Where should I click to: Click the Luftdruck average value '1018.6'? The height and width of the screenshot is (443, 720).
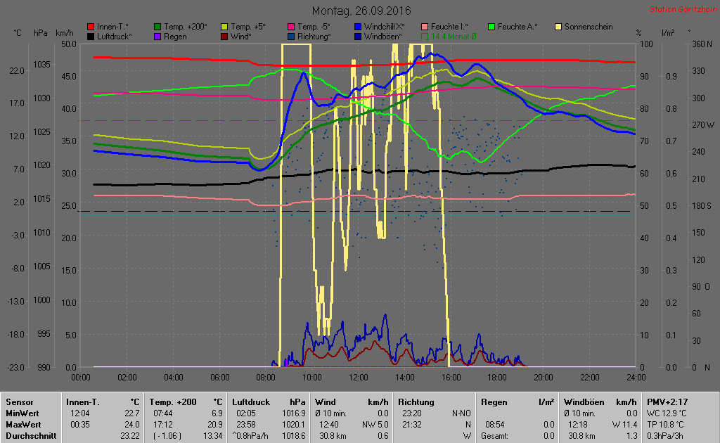coord(293,436)
